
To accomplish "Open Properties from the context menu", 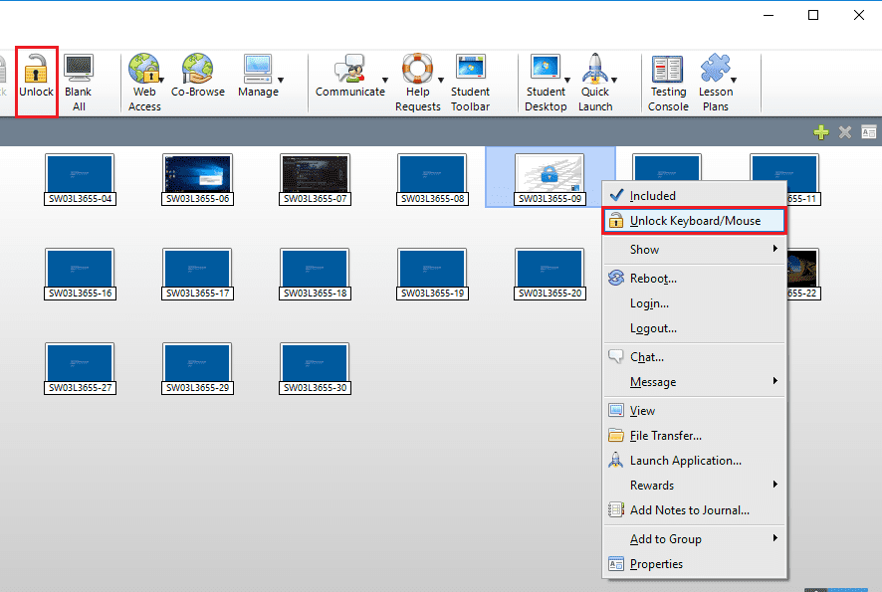I will pyautogui.click(x=656, y=564).
